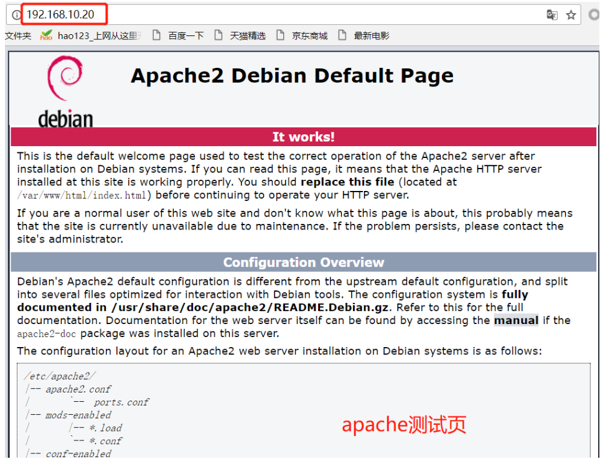The height and width of the screenshot is (464, 600).
Task: Open the 文件夹 bookmarks folder
Action: [18, 36]
